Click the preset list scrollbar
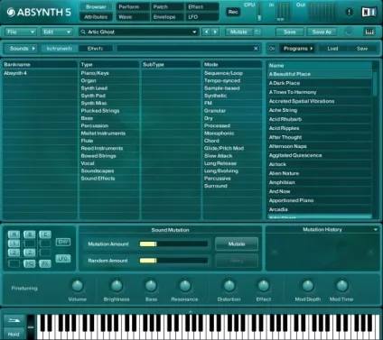The width and height of the screenshot is (383, 340). (375, 84)
